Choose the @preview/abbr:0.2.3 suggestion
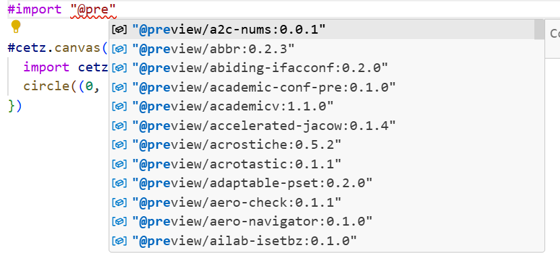The image size is (560, 264). (x=322, y=48)
